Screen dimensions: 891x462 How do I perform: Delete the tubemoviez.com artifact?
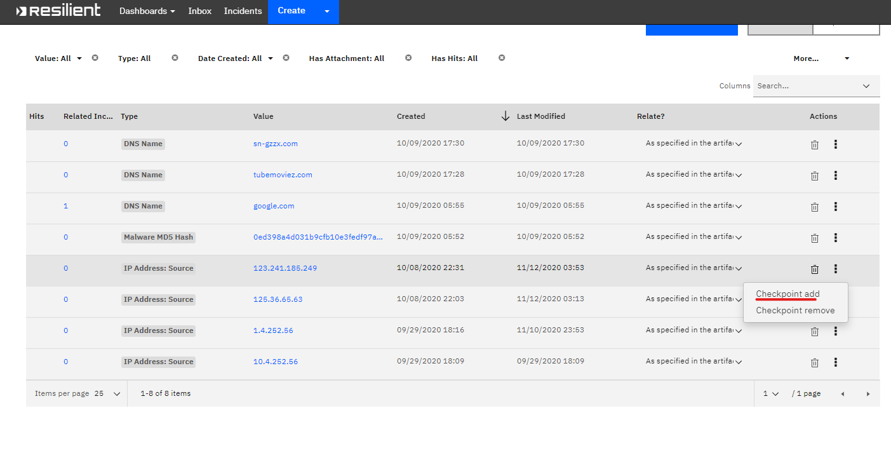tap(815, 176)
